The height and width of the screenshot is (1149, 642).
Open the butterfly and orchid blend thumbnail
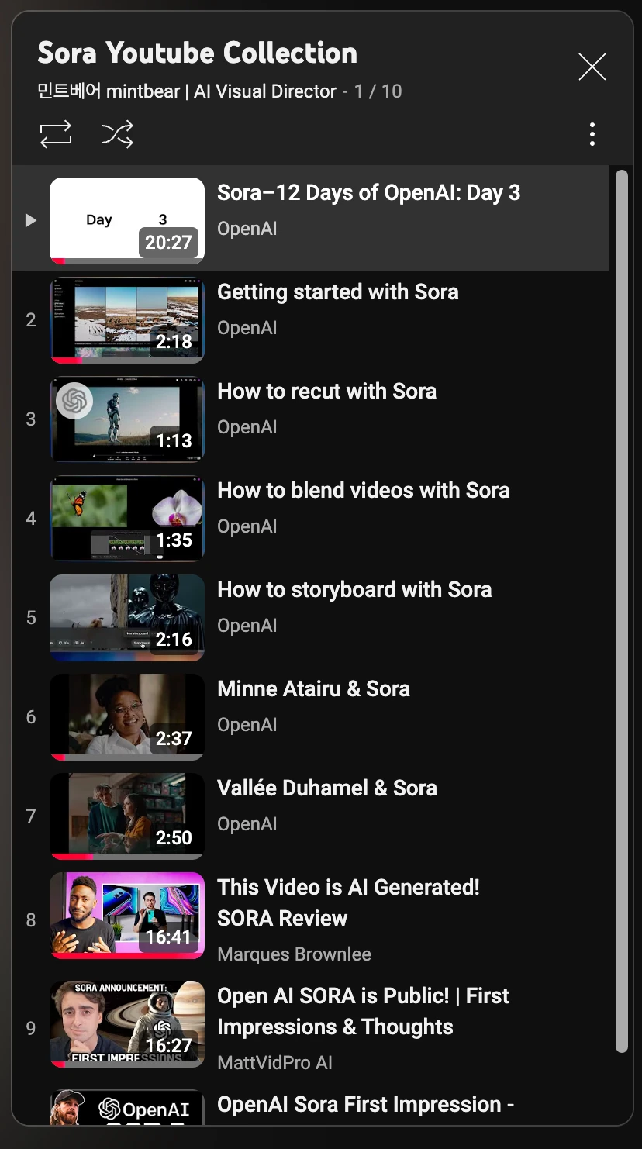coord(127,519)
